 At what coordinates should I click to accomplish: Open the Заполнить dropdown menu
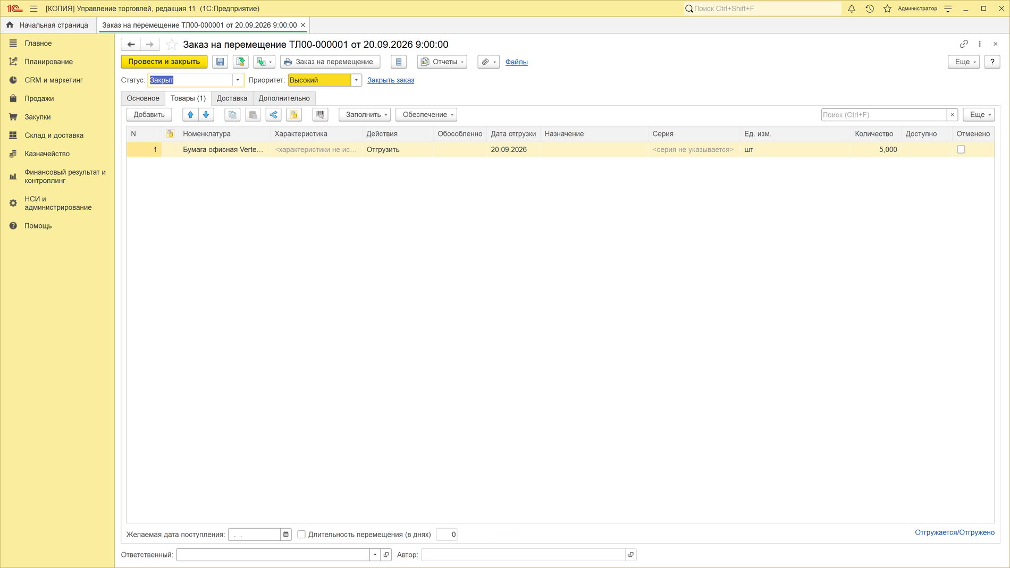point(365,115)
